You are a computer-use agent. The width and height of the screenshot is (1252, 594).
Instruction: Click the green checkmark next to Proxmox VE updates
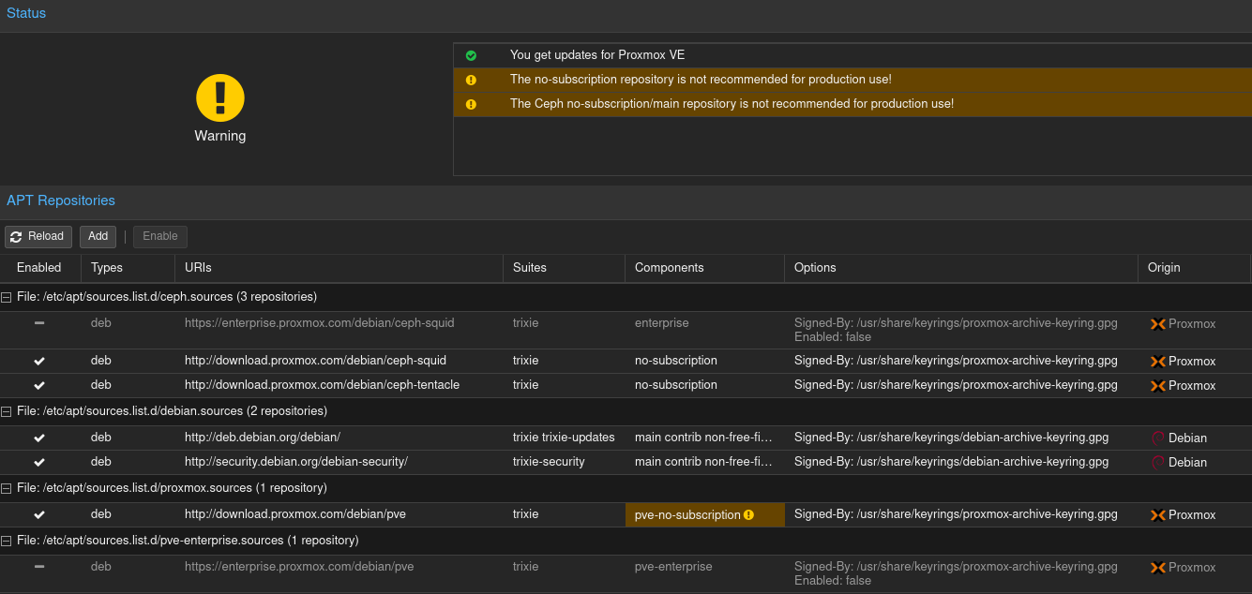(471, 55)
